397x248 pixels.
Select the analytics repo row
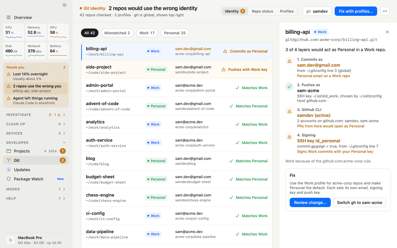(177, 124)
